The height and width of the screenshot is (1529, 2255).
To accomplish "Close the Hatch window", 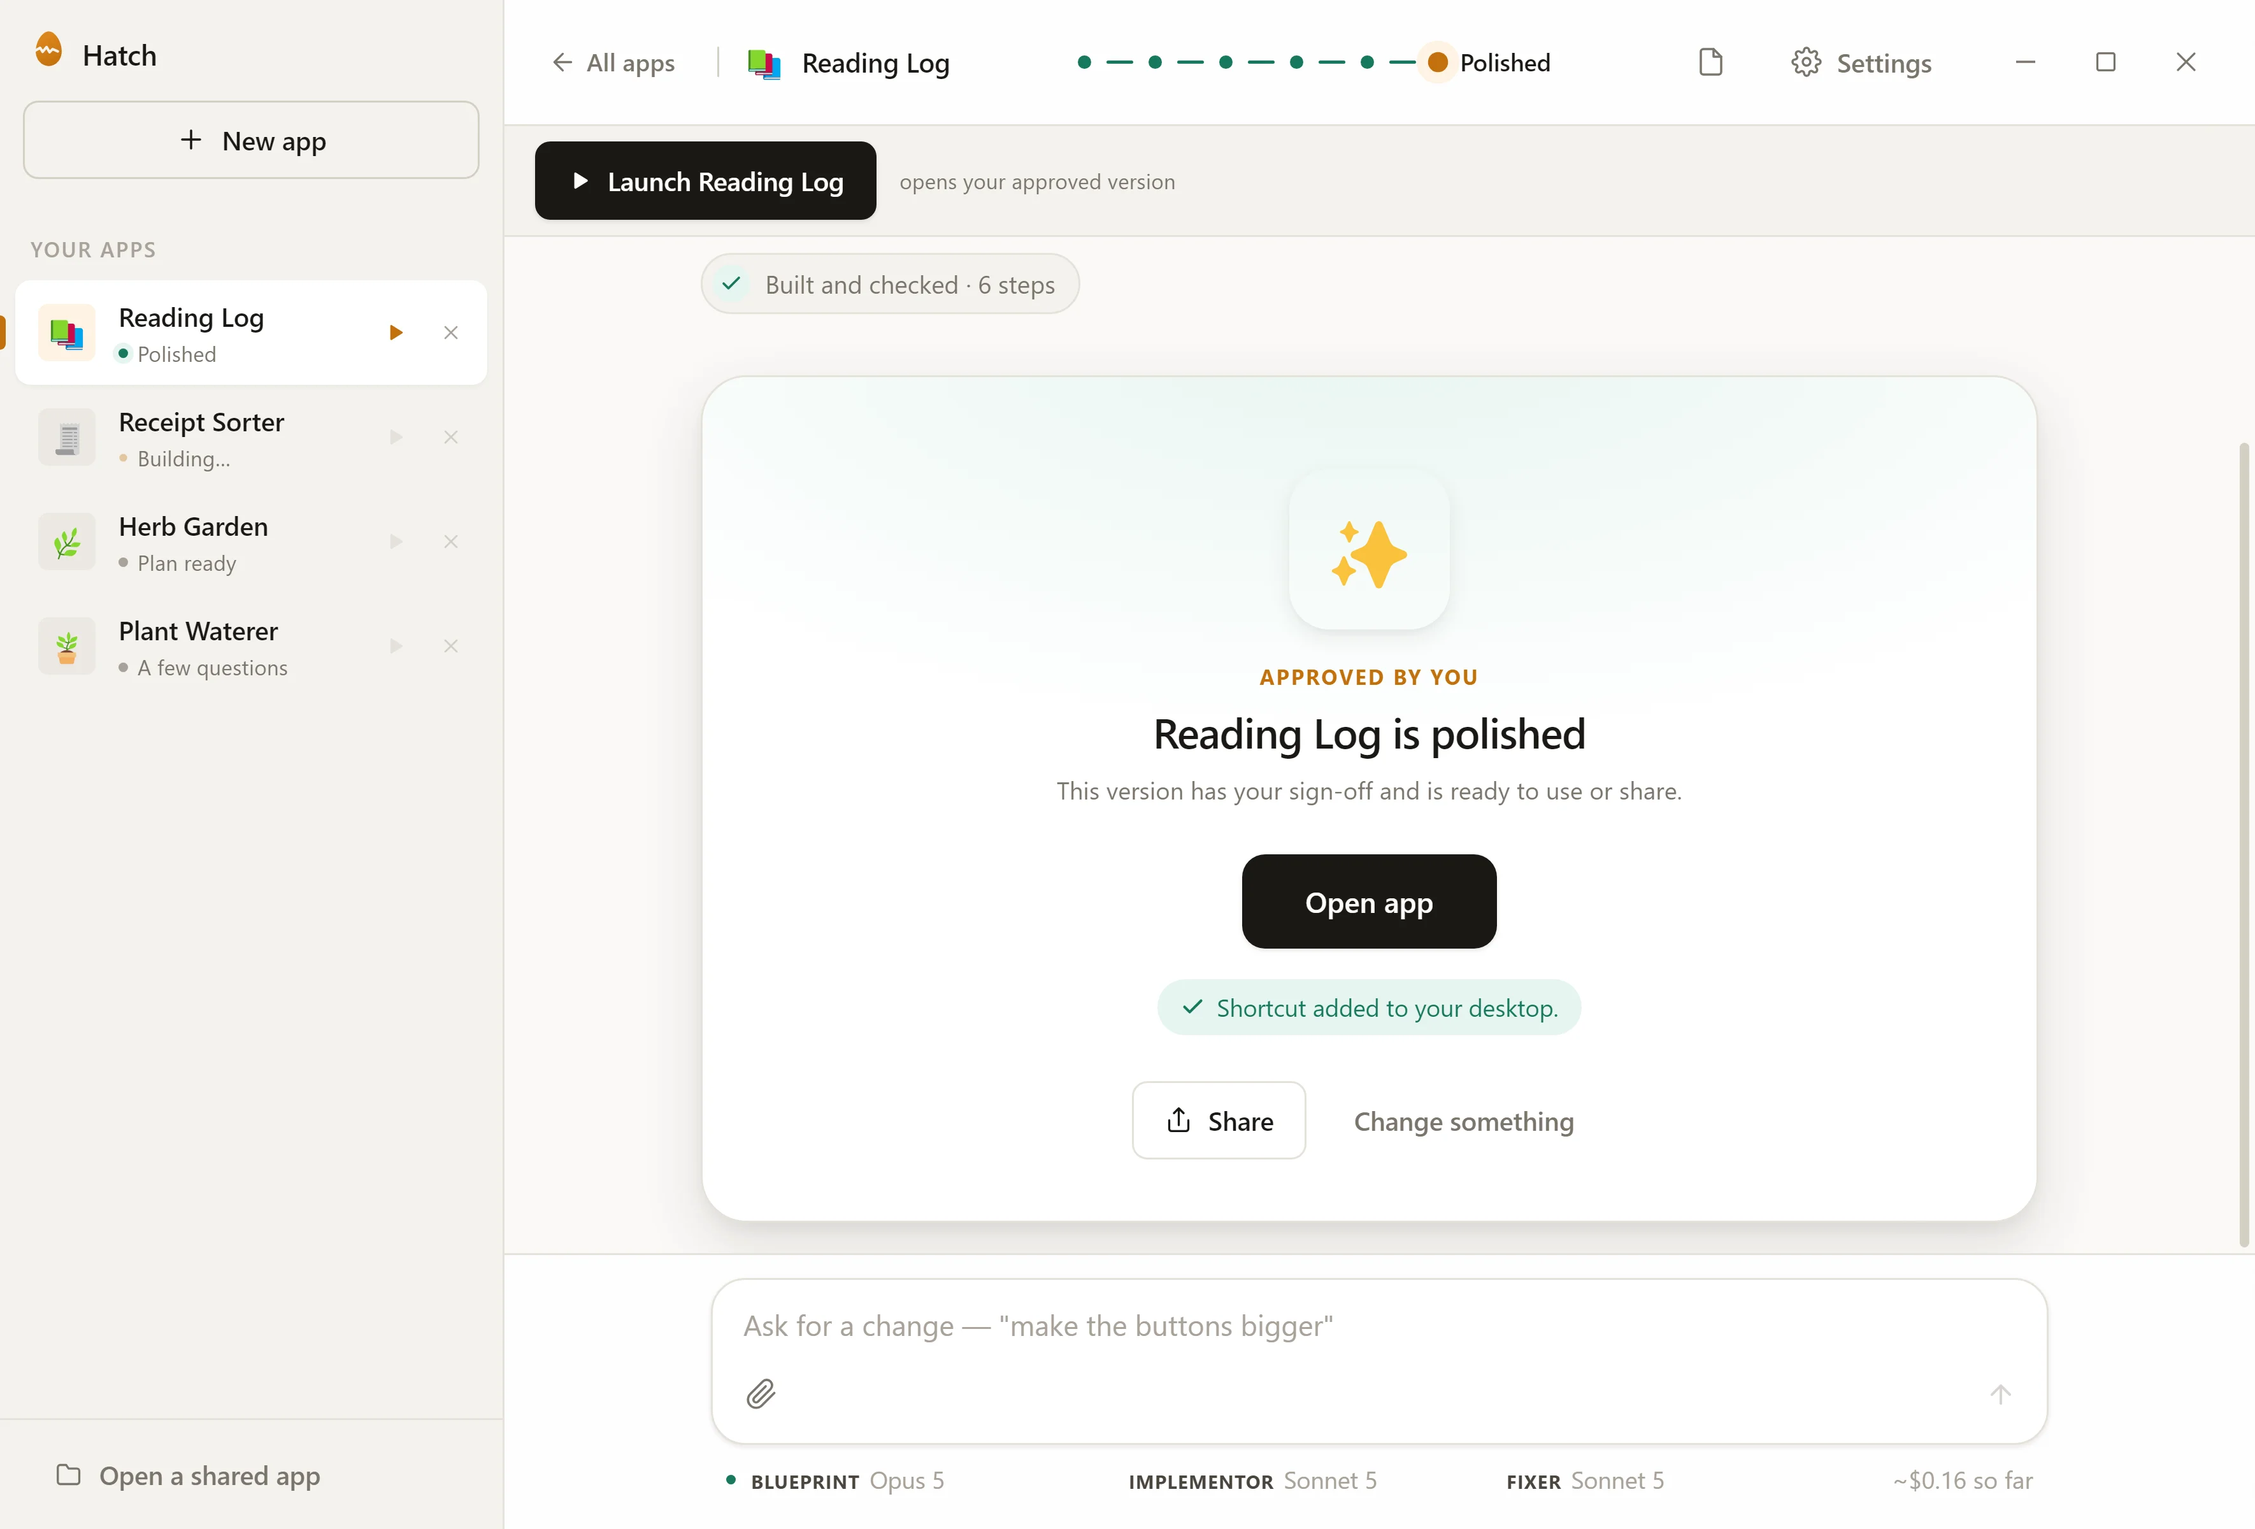I will pyautogui.click(x=2186, y=62).
